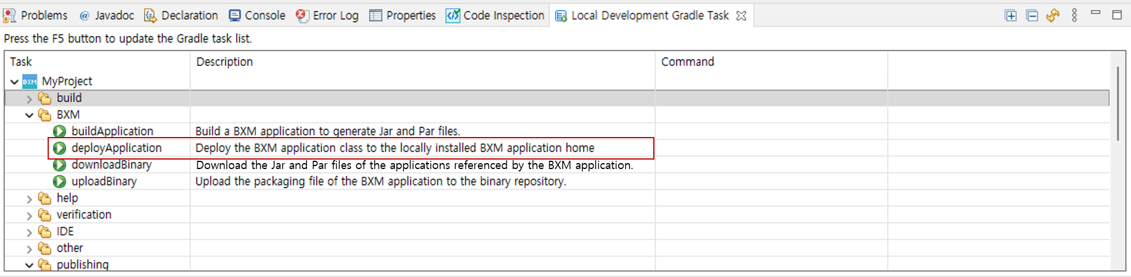Click the BXM folder icon
Viewport: 1131px width, 277px height.
45,114
